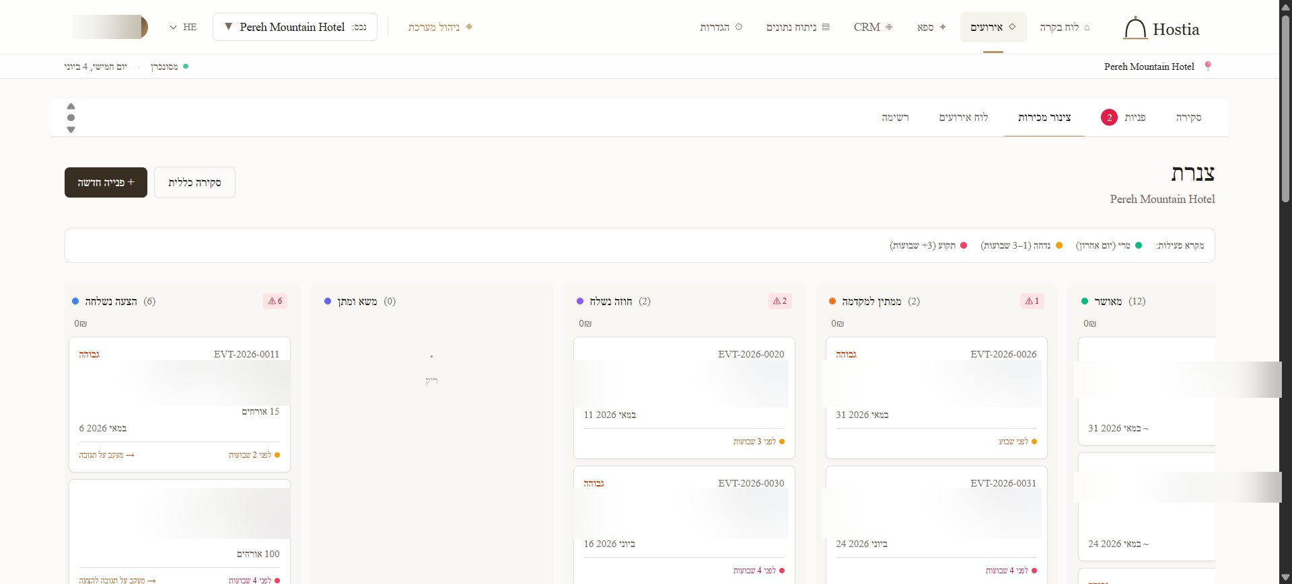Click the מעקב על תגובה follow-up link
Image resolution: width=1292 pixels, height=584 pixels.
click(106, 455)
